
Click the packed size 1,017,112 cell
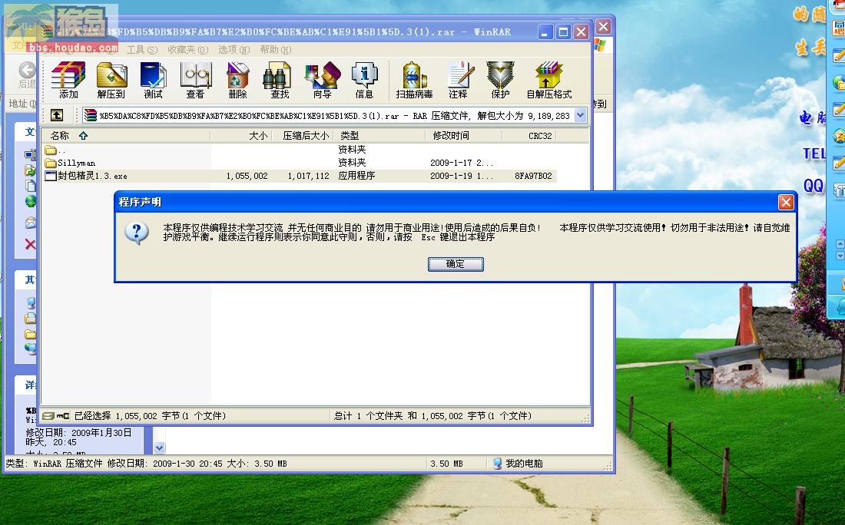308,176
